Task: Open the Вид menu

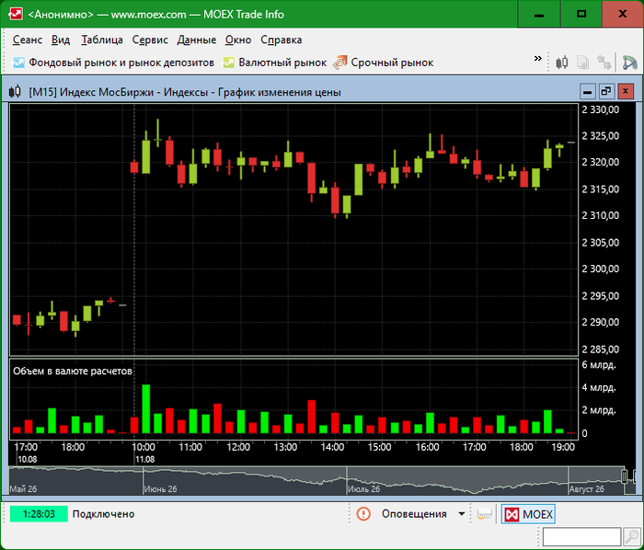Action: pyautogui.click(x=61, y=40)
